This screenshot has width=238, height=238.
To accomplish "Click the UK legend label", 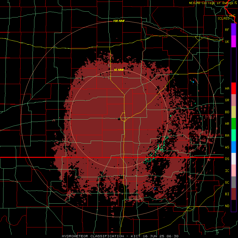I will point(227,42).
